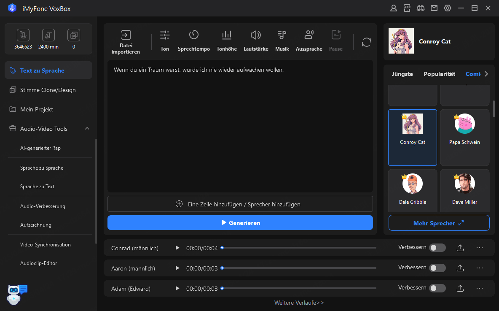Switch to the Popularität tab
The height and width of the screenshot is (311, 499).
tap(439, 74)
